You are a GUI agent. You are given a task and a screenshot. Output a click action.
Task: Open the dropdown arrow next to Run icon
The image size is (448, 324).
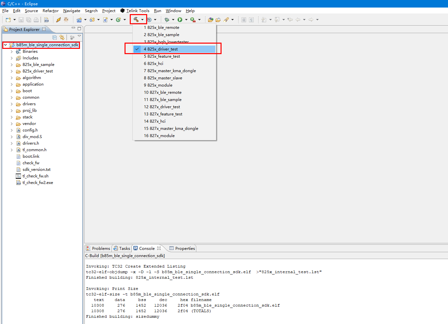[186, 20]
